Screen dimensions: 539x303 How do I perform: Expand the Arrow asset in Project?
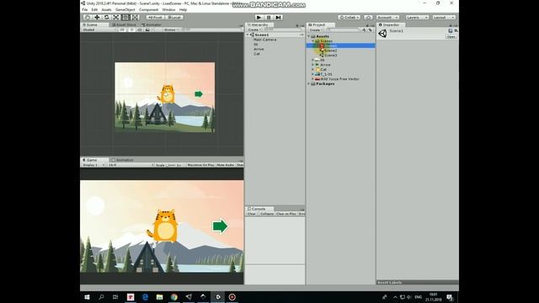313,65
